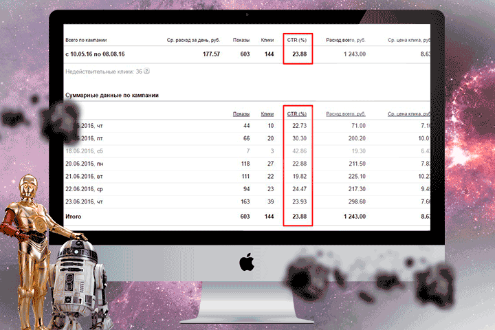This screenshot has width=495, height=330.
Task: Click CTR value 23.93
Action: tap(299, 201)
